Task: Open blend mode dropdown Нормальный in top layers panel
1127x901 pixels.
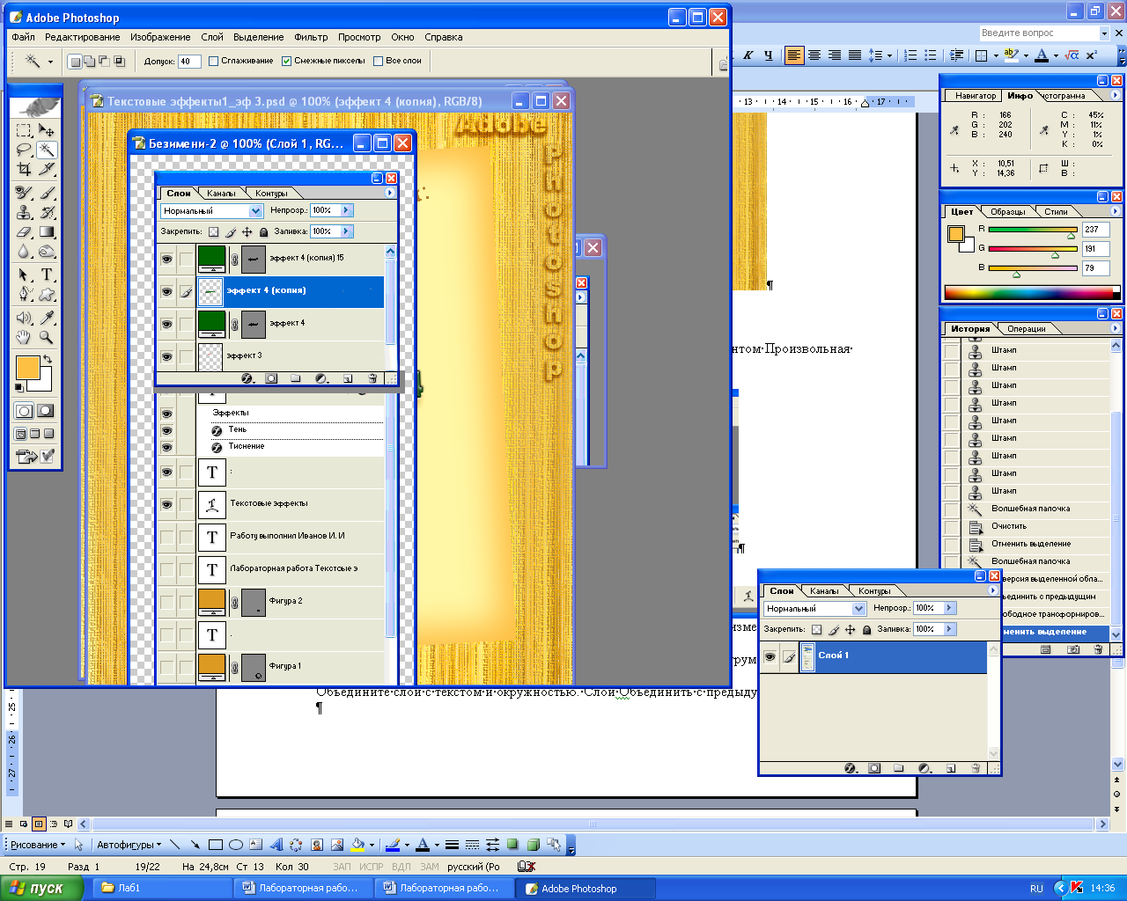Action: 255,211
